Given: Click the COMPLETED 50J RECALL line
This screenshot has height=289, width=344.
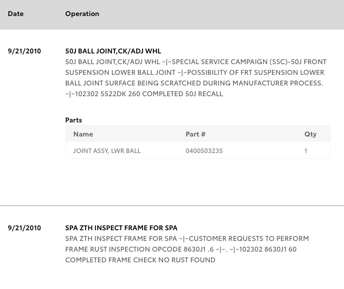Looking at the screenshot, I should [x=144, y=94].
